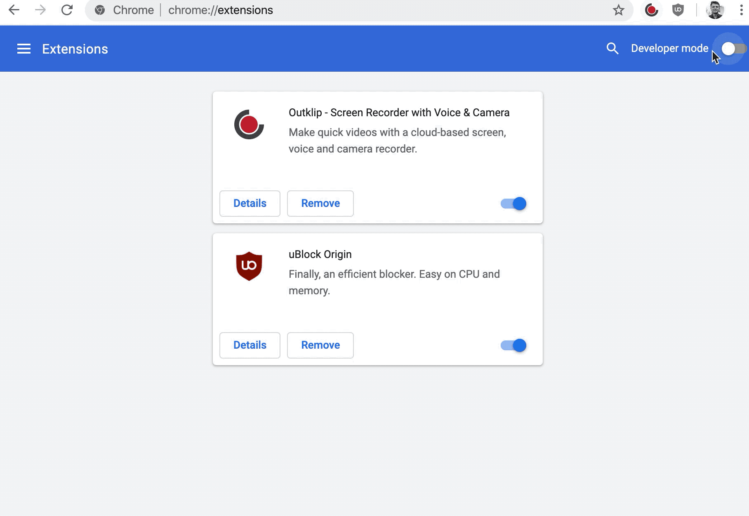Open the Chrome profile avatar
Screen dimensions: 749x516
(715, 10)
